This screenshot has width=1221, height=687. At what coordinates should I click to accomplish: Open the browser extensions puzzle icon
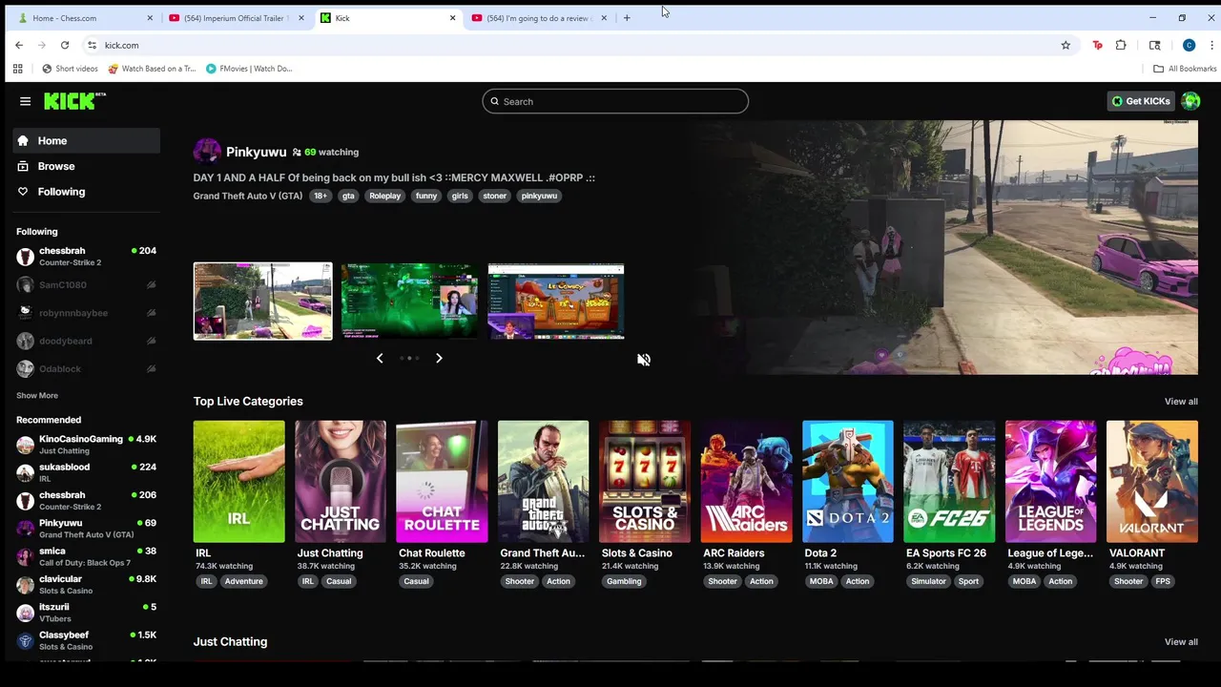pos(1121,45)
